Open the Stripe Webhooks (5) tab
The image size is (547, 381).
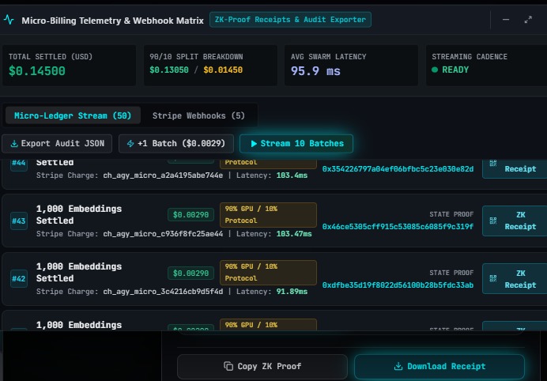[x=198, y=115]
